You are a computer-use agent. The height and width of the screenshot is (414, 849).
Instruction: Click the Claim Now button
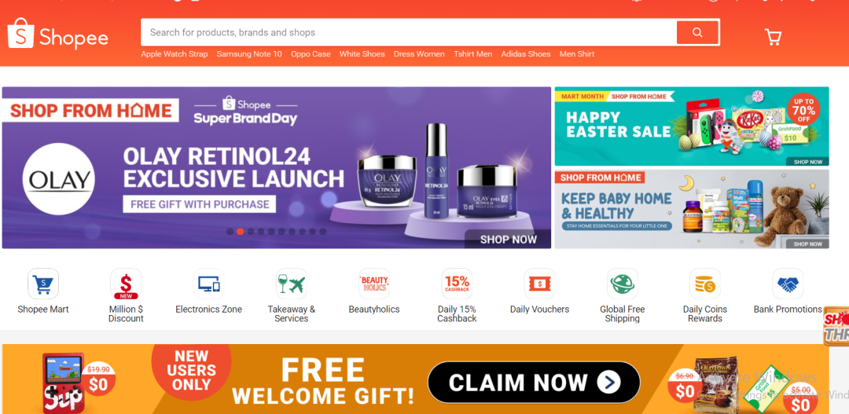click(534, 383)
